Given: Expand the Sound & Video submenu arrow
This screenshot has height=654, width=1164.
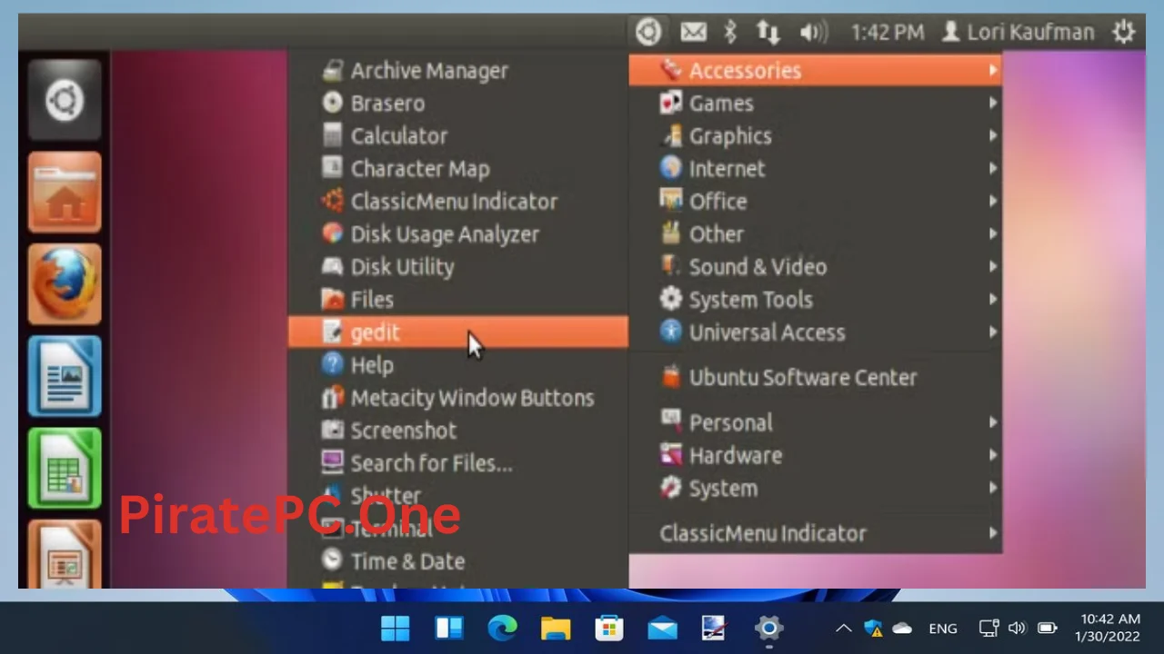Looking at the screenshot, I should pos(993,267).
